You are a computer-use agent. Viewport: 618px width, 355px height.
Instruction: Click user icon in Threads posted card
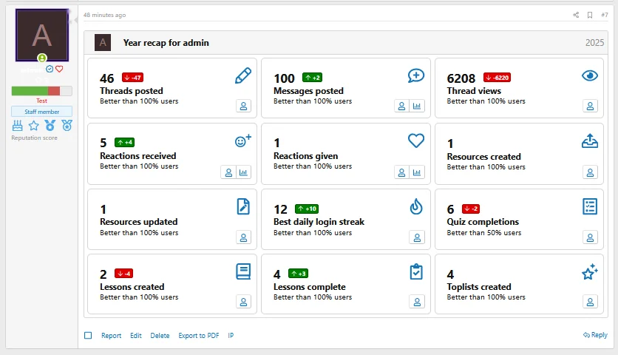[x=244, y=106]
